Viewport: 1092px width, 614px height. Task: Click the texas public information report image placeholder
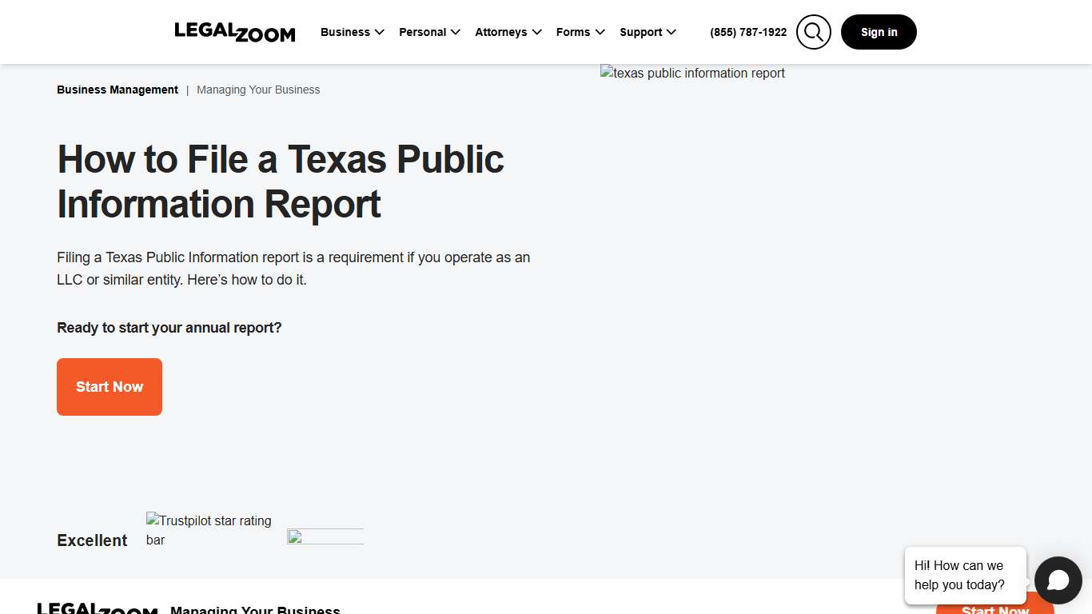[692, 73]
